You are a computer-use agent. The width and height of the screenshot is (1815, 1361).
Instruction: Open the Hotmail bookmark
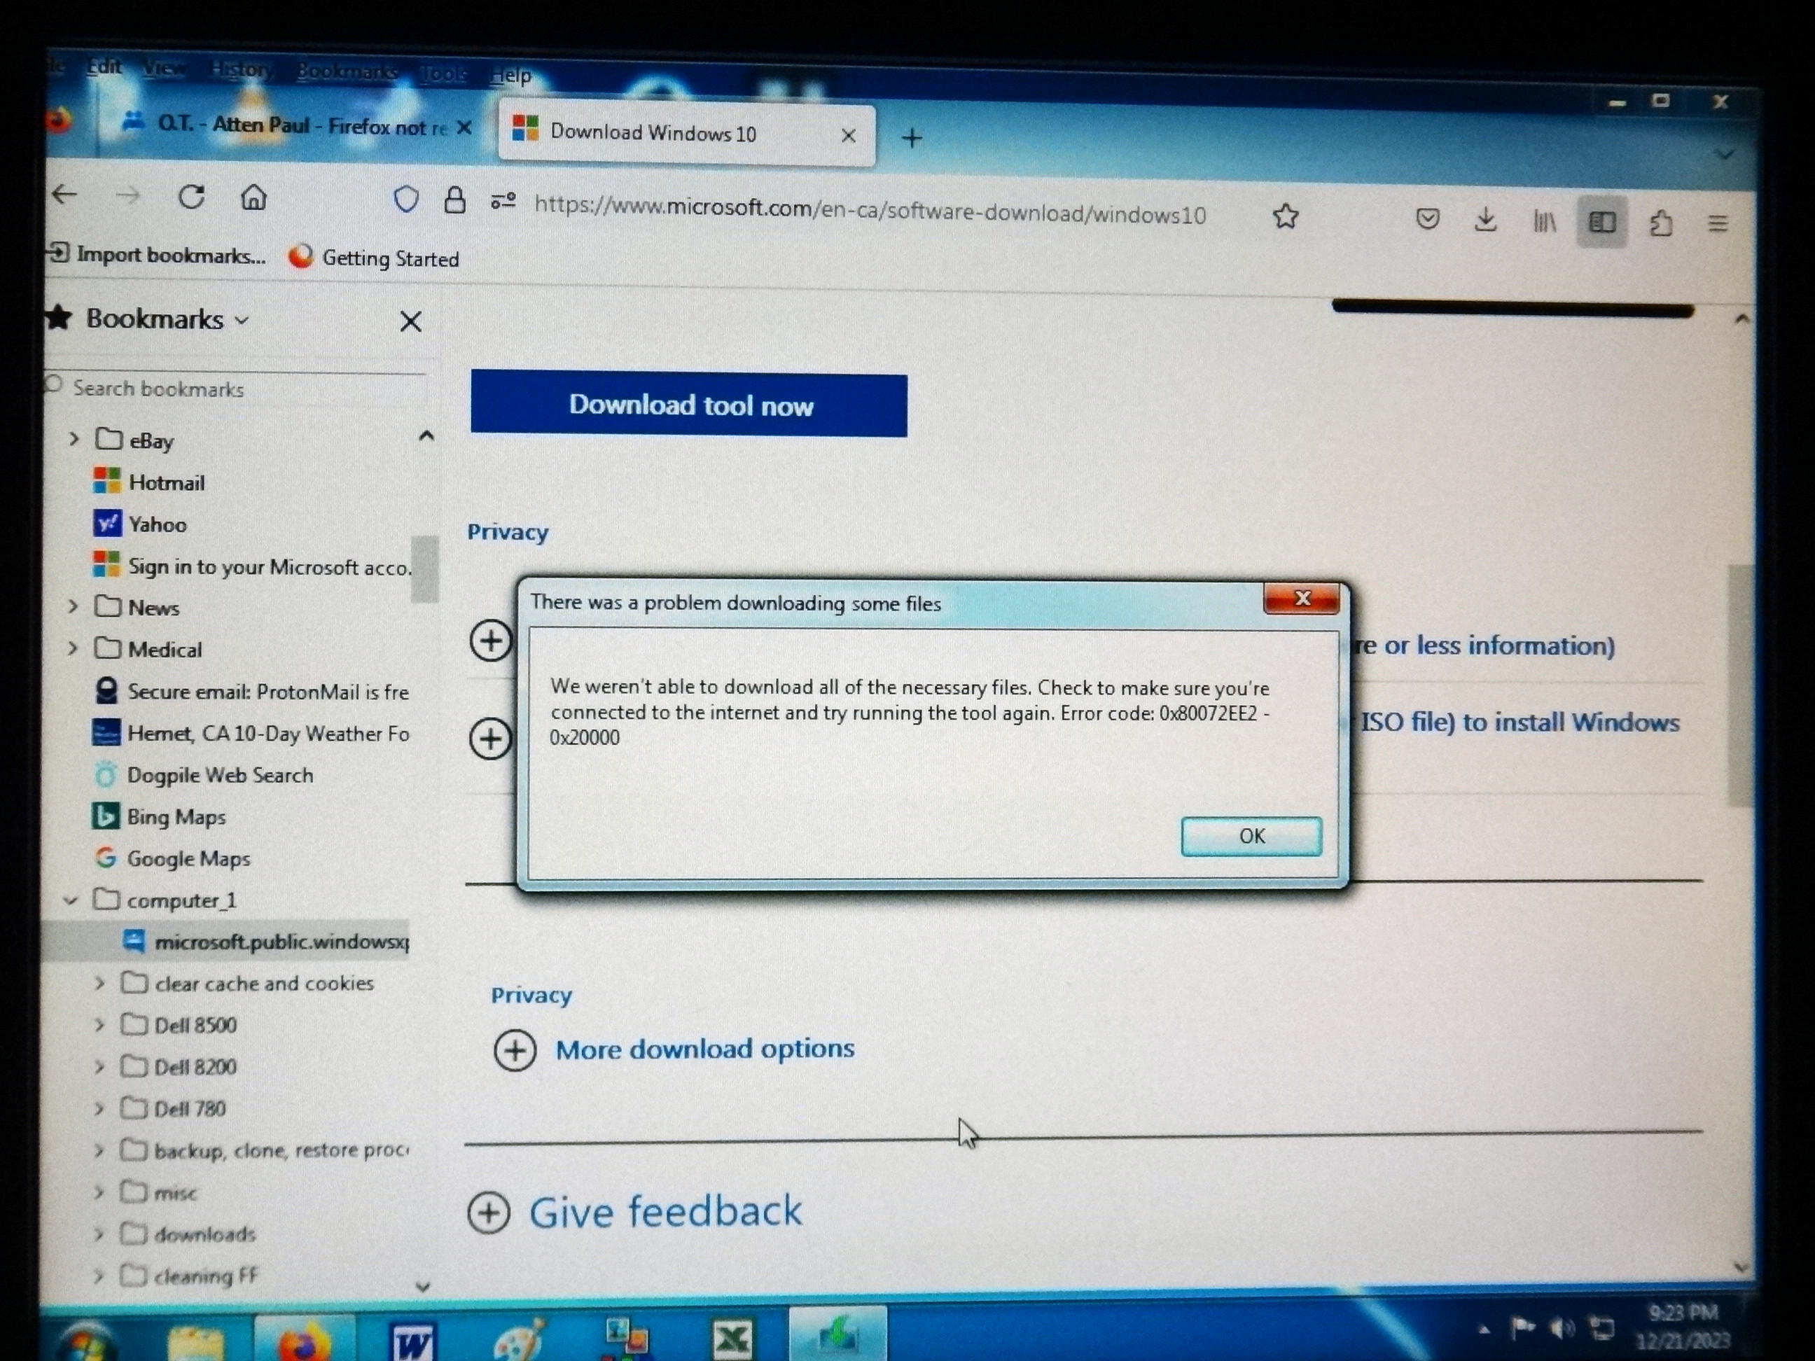tap(149, 482)
